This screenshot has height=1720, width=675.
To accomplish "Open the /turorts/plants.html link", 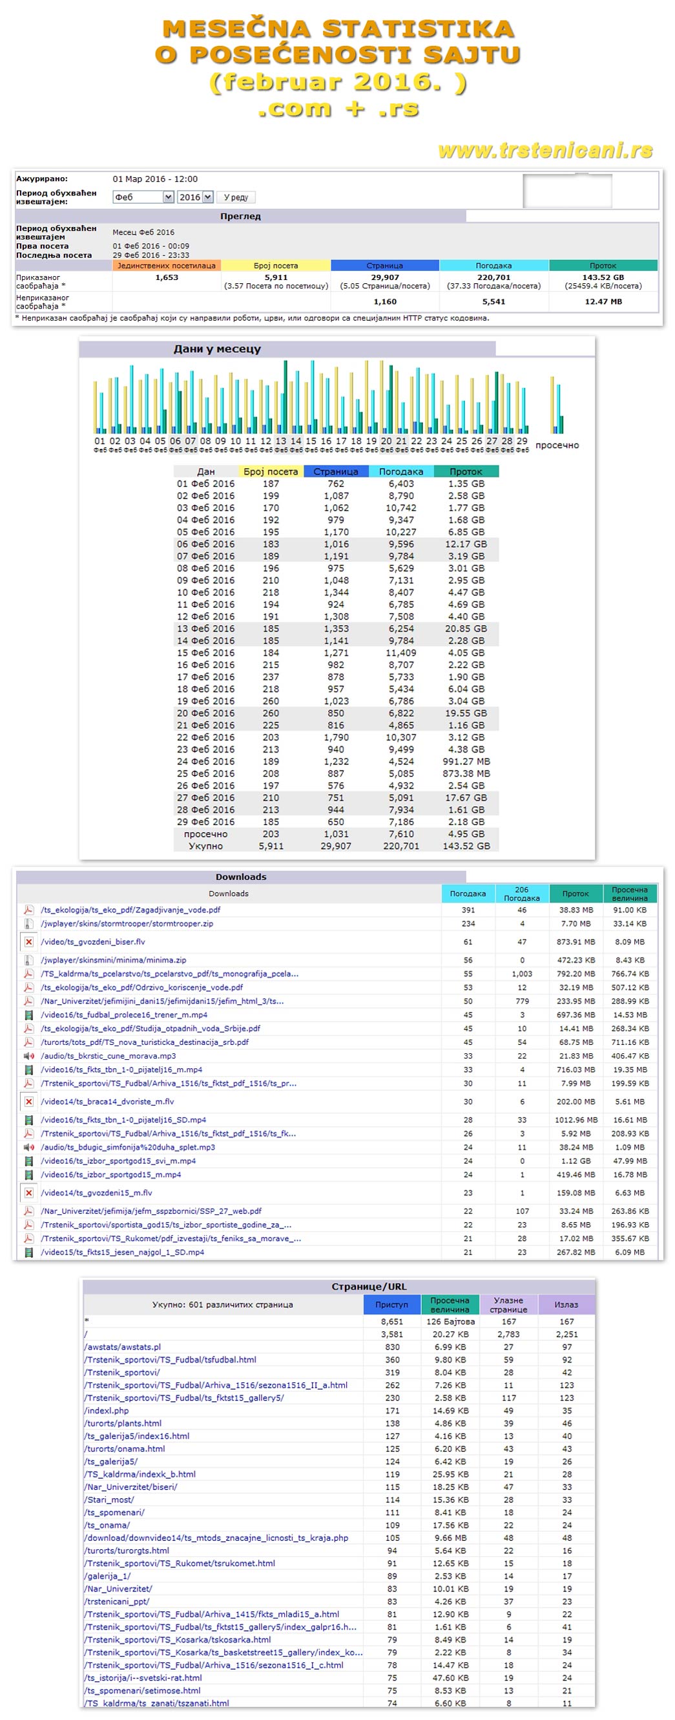I will tap(123, 1423).
